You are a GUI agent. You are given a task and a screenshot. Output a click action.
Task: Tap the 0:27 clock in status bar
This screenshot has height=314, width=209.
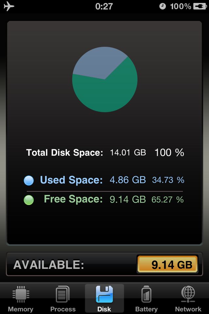(x=104, y=6)
